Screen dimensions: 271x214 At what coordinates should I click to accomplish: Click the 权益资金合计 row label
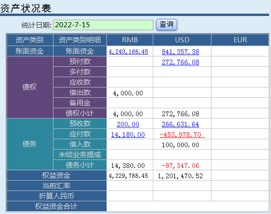pyautogui.click(x=57, y=206)
